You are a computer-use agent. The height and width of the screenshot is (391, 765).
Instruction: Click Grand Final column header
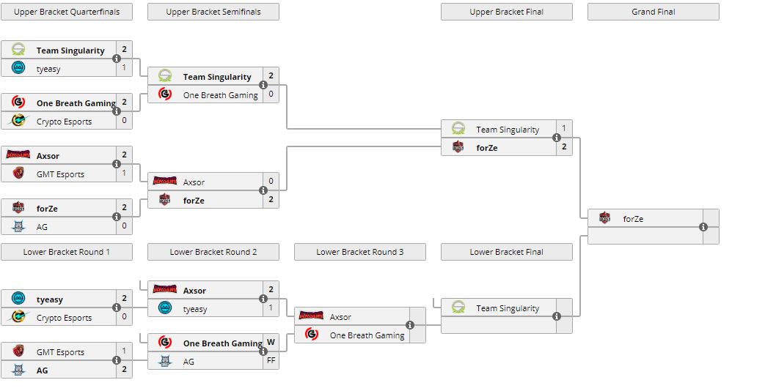point(654,12)
